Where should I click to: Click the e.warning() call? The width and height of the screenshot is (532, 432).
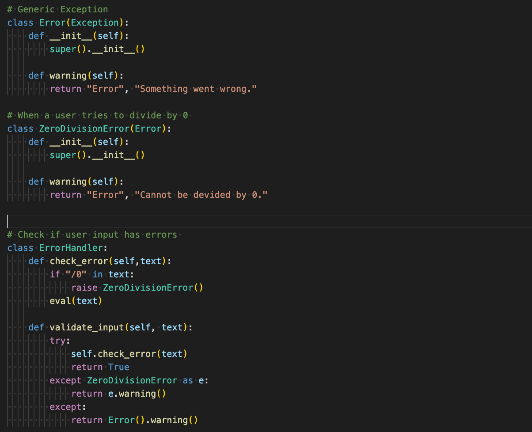coord(137,393)
